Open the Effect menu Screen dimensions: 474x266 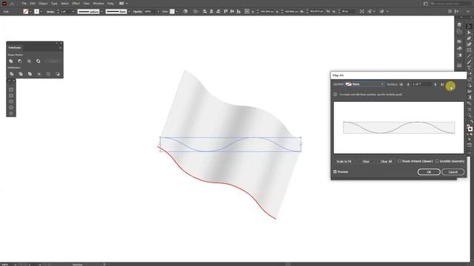tap(76, 3)
